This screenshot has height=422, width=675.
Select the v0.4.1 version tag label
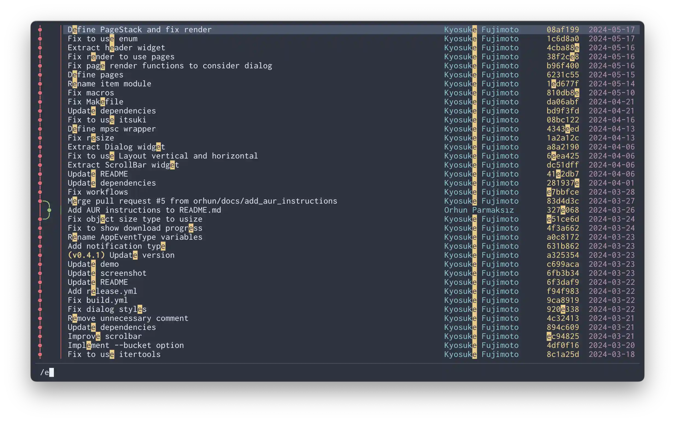pos(86,255)
